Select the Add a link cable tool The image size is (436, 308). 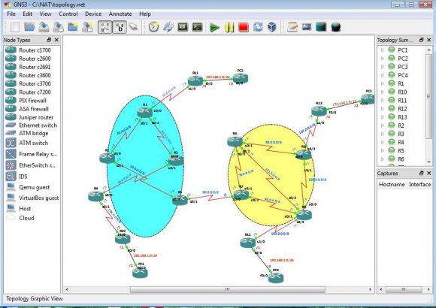pos(134,27)
